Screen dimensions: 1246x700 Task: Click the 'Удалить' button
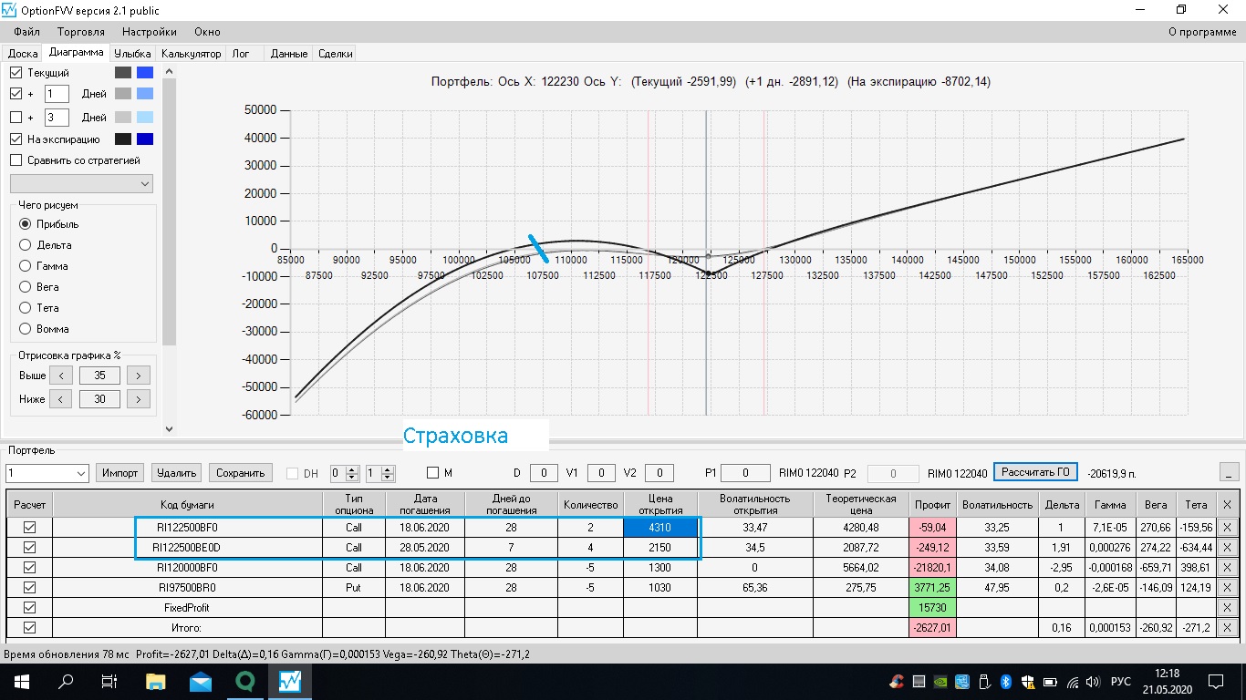(177, 473)
